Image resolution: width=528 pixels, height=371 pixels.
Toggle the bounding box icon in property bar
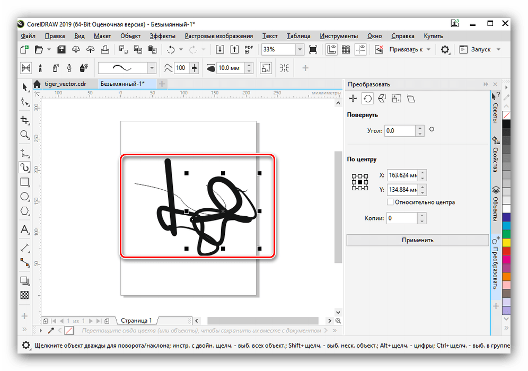pos(266,68)
